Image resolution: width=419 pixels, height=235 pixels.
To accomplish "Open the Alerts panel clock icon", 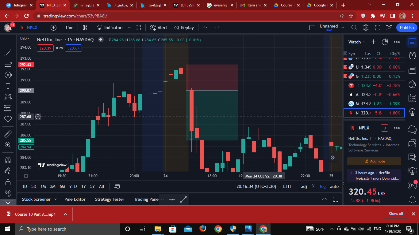I will 412,55.
